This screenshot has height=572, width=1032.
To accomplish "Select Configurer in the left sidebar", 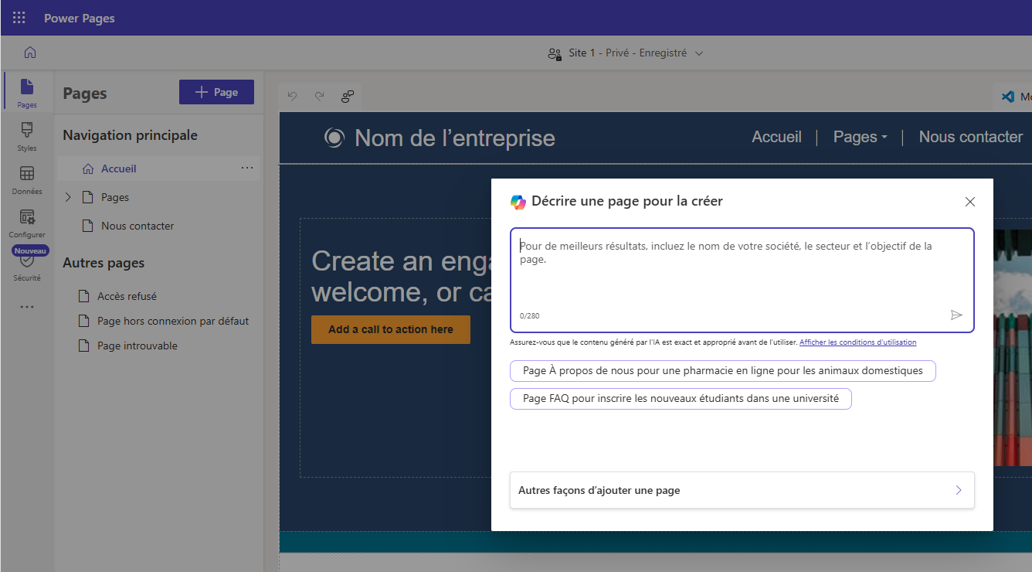I will coord(26,224).
